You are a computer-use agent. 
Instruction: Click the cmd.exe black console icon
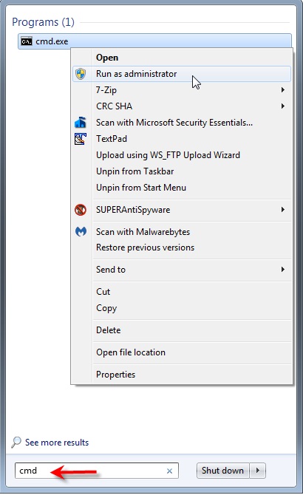pyautogui.click(x=27, y=41)
